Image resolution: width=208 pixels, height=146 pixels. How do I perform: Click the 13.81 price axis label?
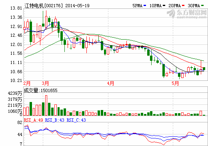click(x=16, y=8)
